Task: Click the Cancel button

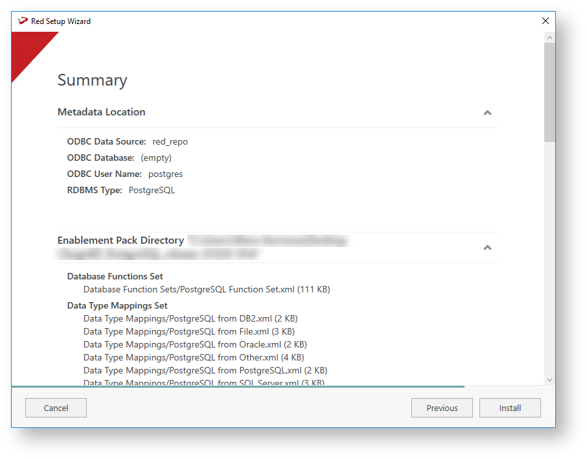Action: pyautogui.click(x=56, y=408)
